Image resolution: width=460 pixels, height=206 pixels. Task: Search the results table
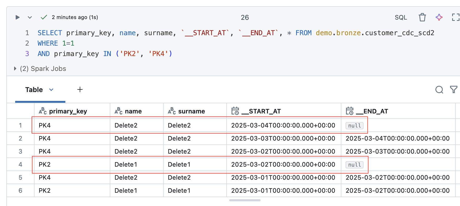click(x=439, y=90)
